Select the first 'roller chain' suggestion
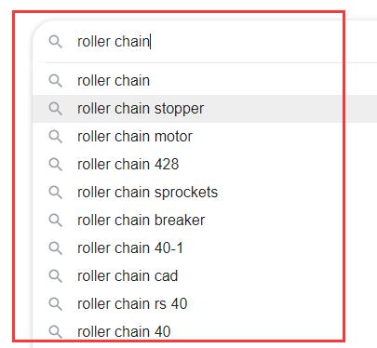The height and width of the screenshot is (348, 377). 205,81
